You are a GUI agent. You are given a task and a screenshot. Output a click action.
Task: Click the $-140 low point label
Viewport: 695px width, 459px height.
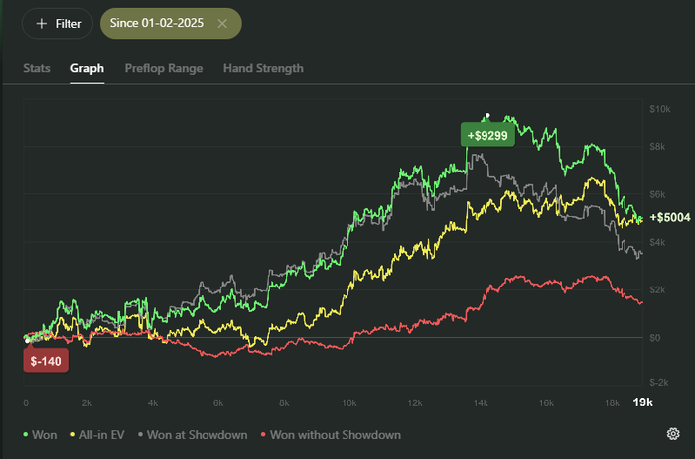tap(45, 363)
